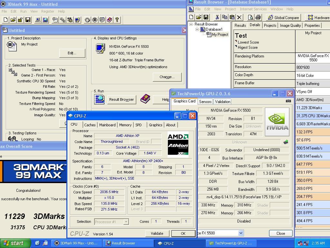The width and height of the screenshot is (330, 248).
Task: Click project description pages icon in 3DMark toolbar
Action: tap(55, 20)
